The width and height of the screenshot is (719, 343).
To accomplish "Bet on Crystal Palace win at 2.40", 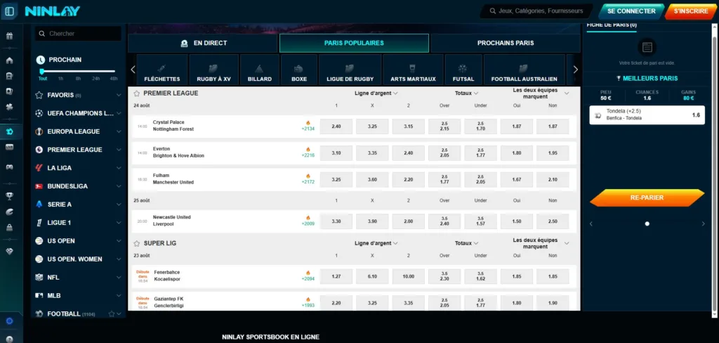I will [x=336, y=127].
